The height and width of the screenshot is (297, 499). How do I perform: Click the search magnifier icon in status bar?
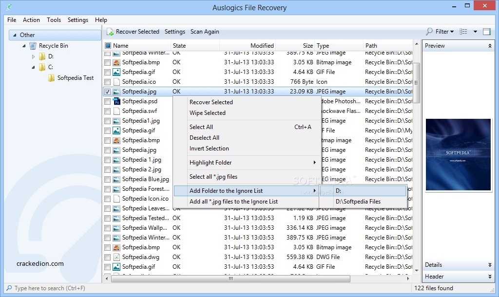(9, 288)
